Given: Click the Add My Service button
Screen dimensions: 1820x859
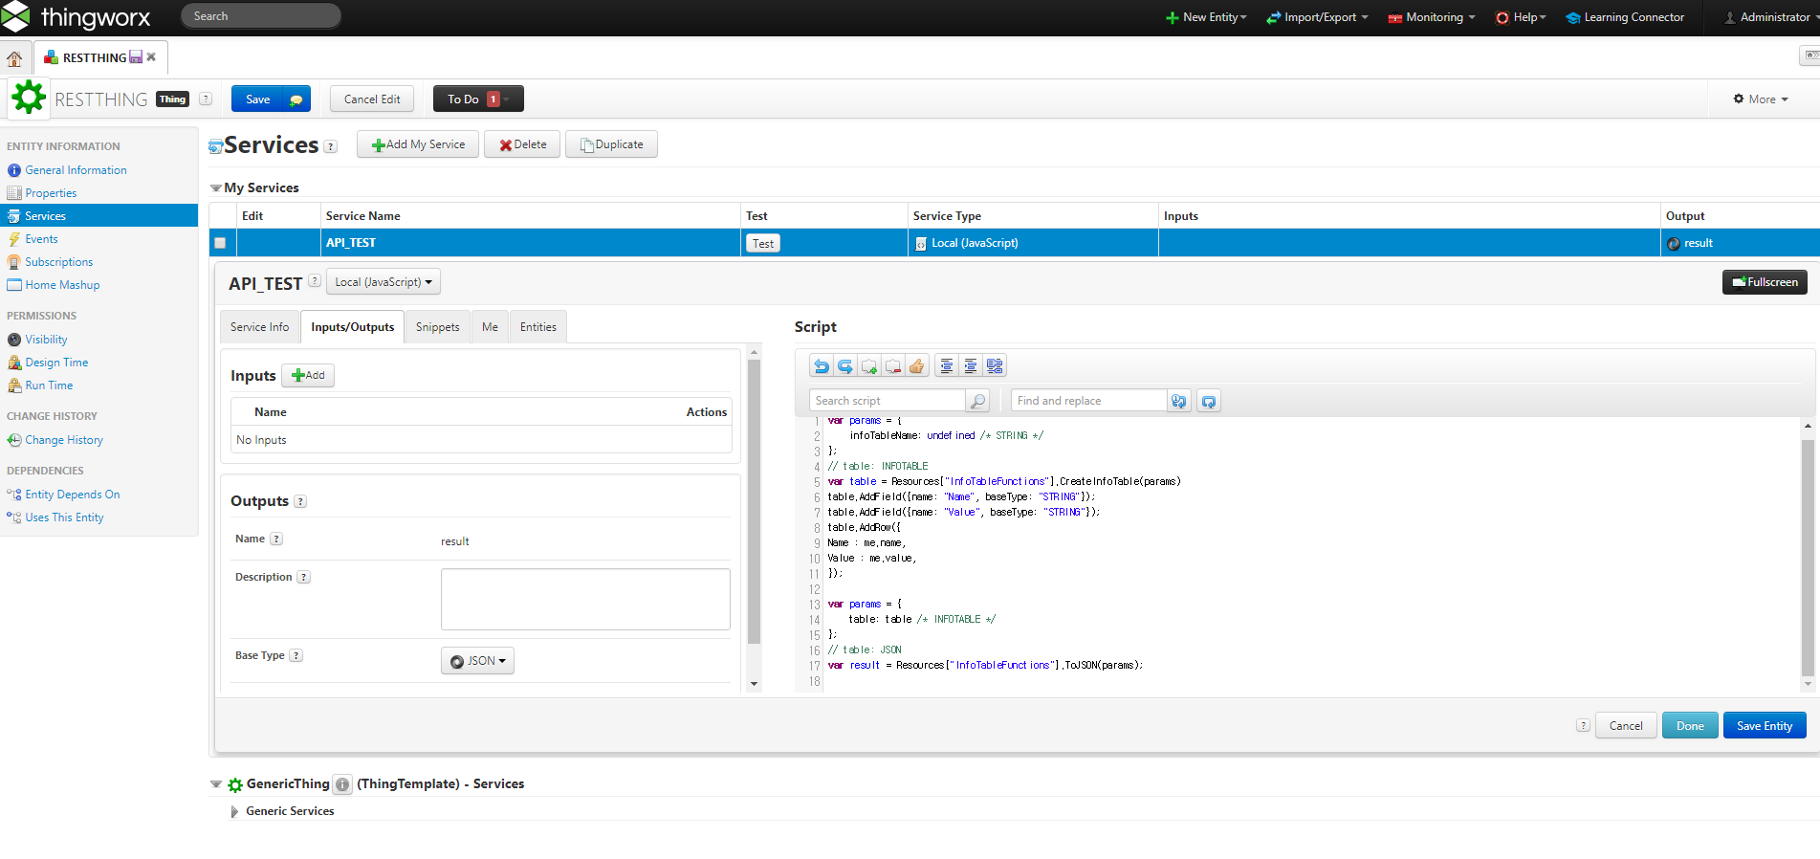Looking at the screenshot, I should point(418,144).
